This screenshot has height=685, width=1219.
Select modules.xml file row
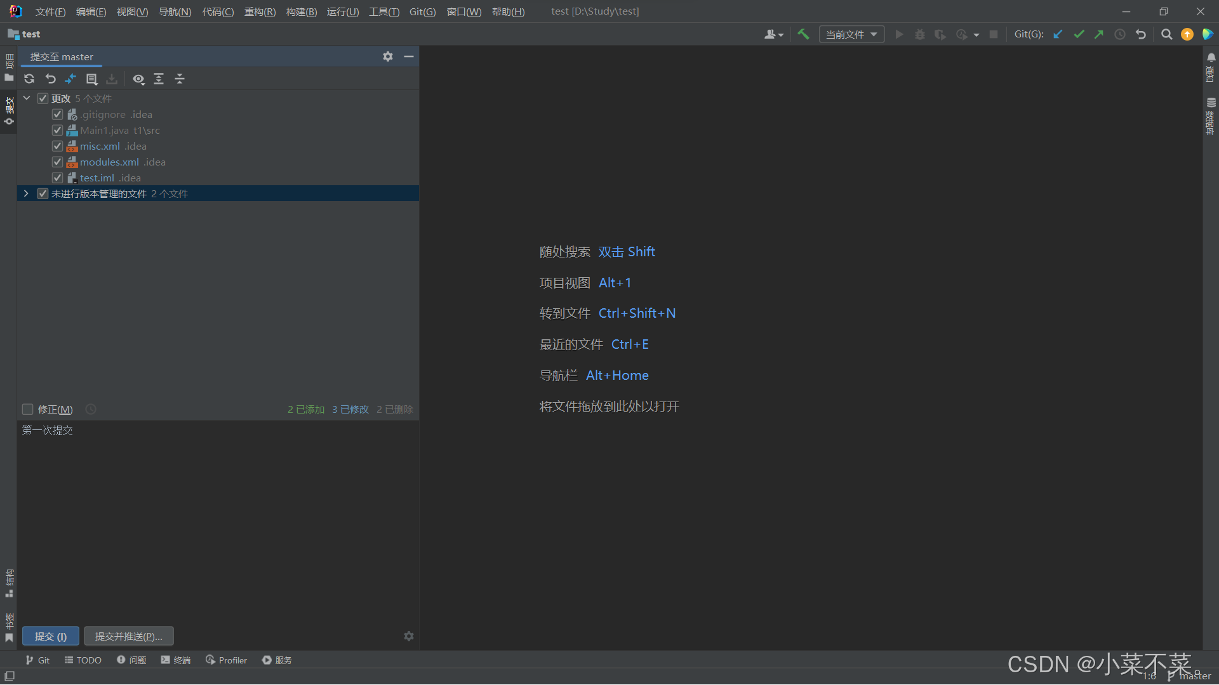218,162
